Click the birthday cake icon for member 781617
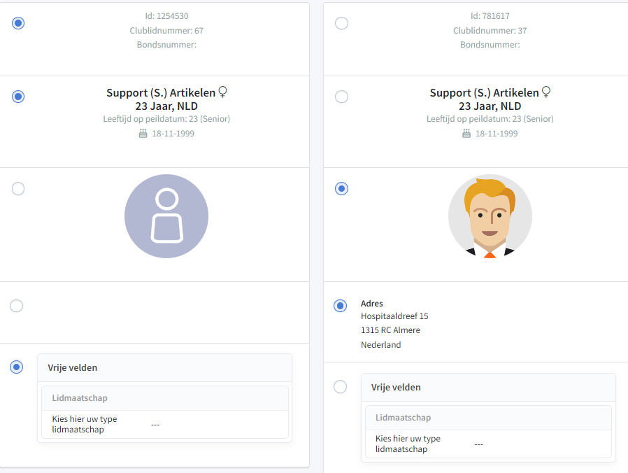628x473 pixels. pos(466,134)
